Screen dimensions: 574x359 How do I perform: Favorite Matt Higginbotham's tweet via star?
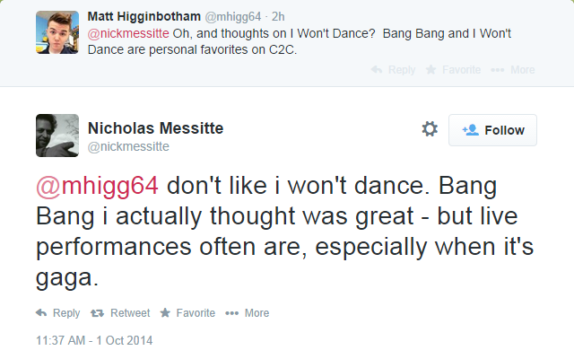(x=431, y=70)
